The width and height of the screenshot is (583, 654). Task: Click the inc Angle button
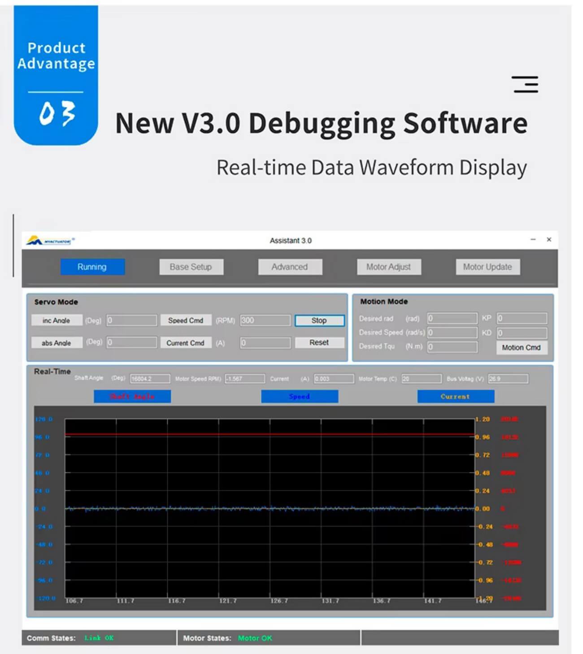(x=57, y=321)
